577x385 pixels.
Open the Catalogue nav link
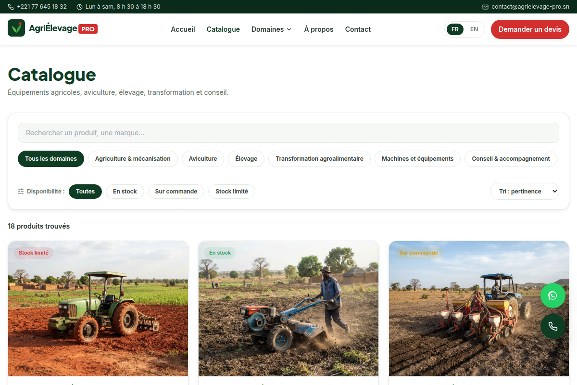(x=223, y=29)
